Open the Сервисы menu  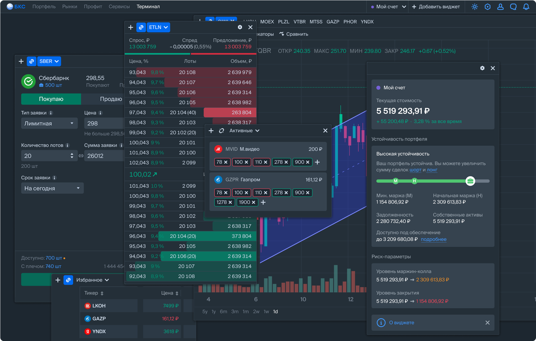click(x=119, y=7)
